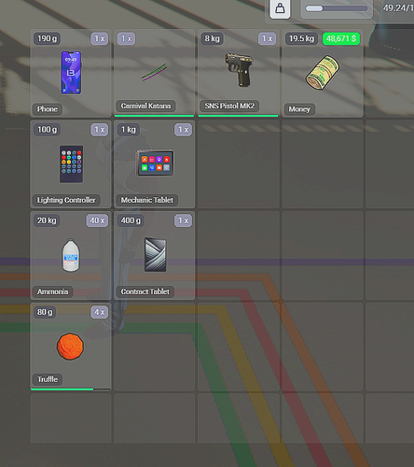The height and width of the screenshot is (467, 414).
Task: Click the weight lock icon button
Action: pos(280,8)
